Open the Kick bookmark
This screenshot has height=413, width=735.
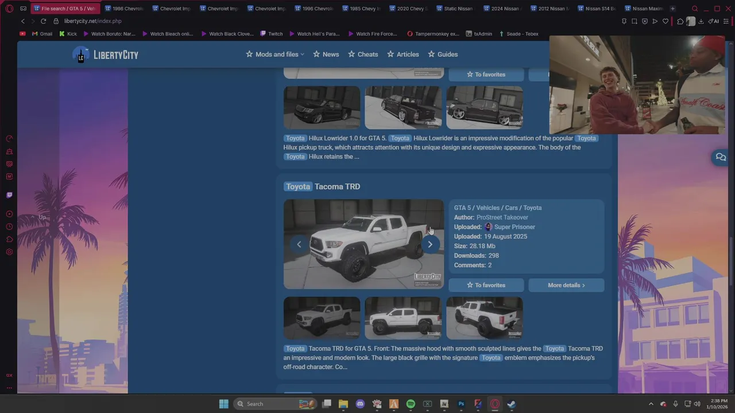67,34
